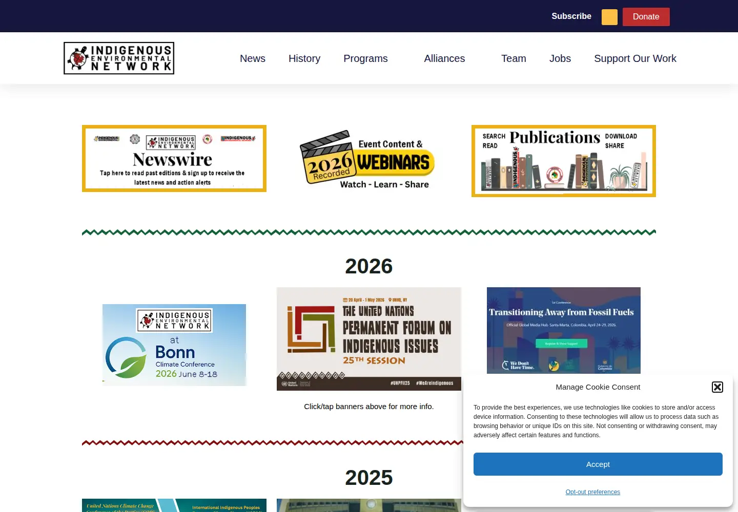Open the Newswire banner
This screenshot has height=512, width=738.
click(174, 159)
